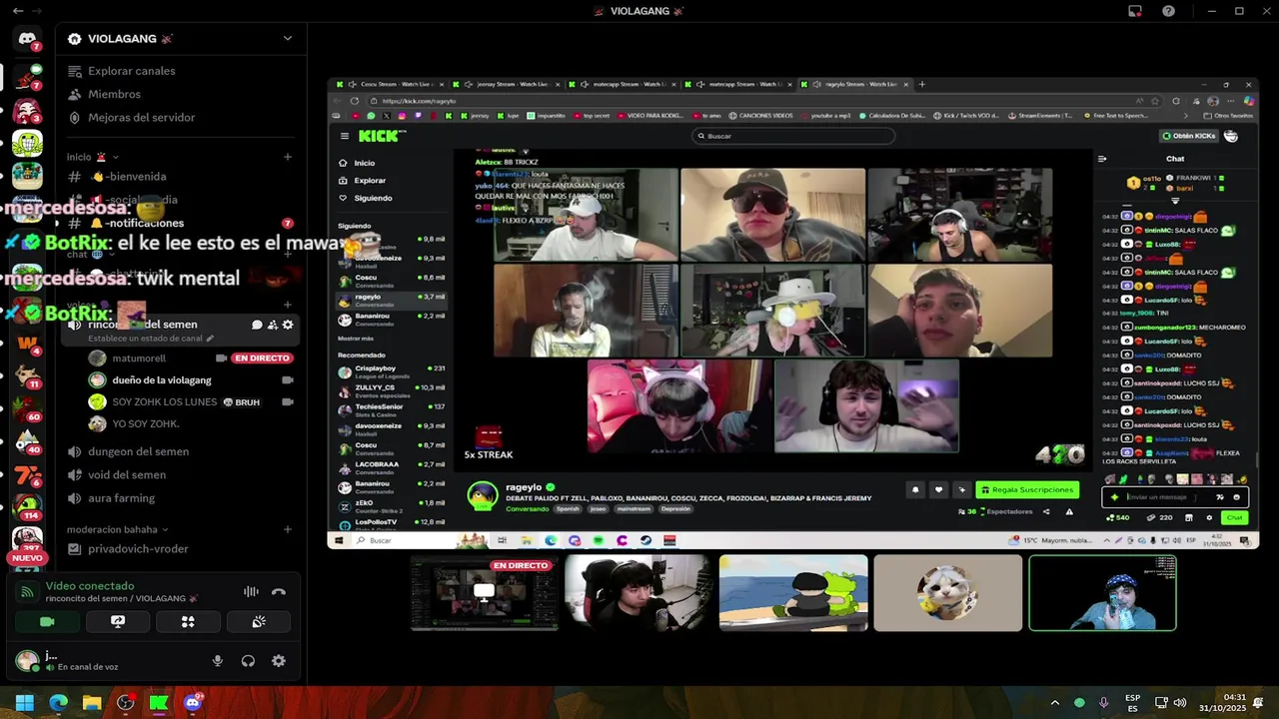
Task: Disconnect from the voice channel
Action: (x=279, y=592)
